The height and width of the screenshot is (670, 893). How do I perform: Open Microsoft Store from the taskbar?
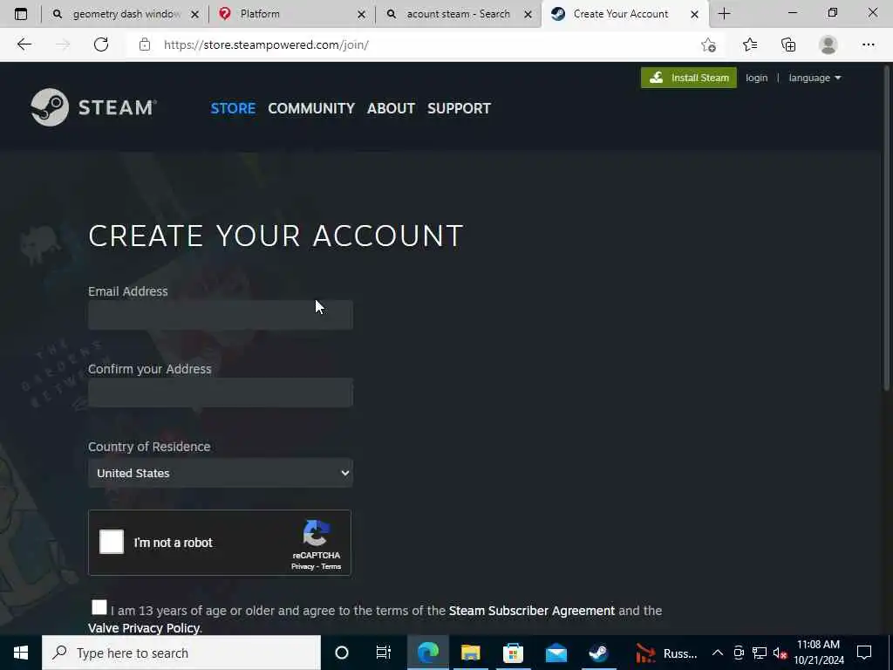(513, 653)
